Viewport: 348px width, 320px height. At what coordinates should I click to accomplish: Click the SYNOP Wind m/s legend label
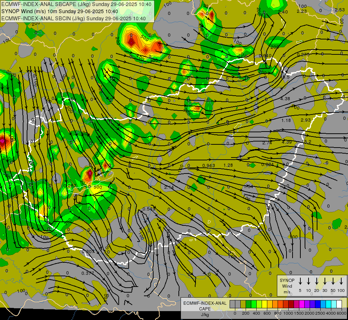(287, 286)
